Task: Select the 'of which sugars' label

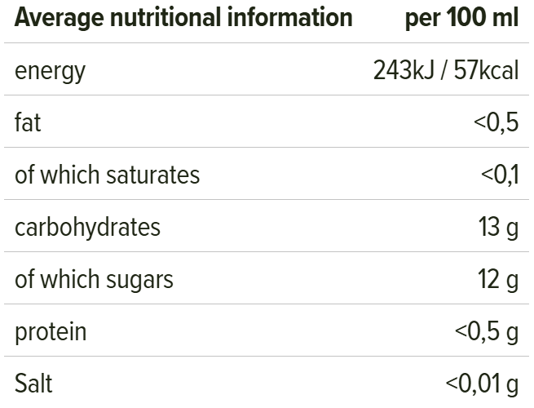Action: [94, 279]
